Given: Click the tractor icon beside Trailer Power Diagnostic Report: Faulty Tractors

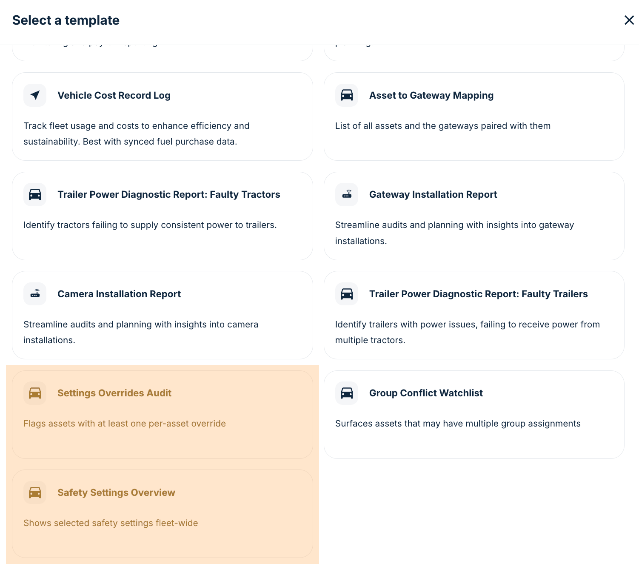Looking at the screenshot, I should pos(34,194).
